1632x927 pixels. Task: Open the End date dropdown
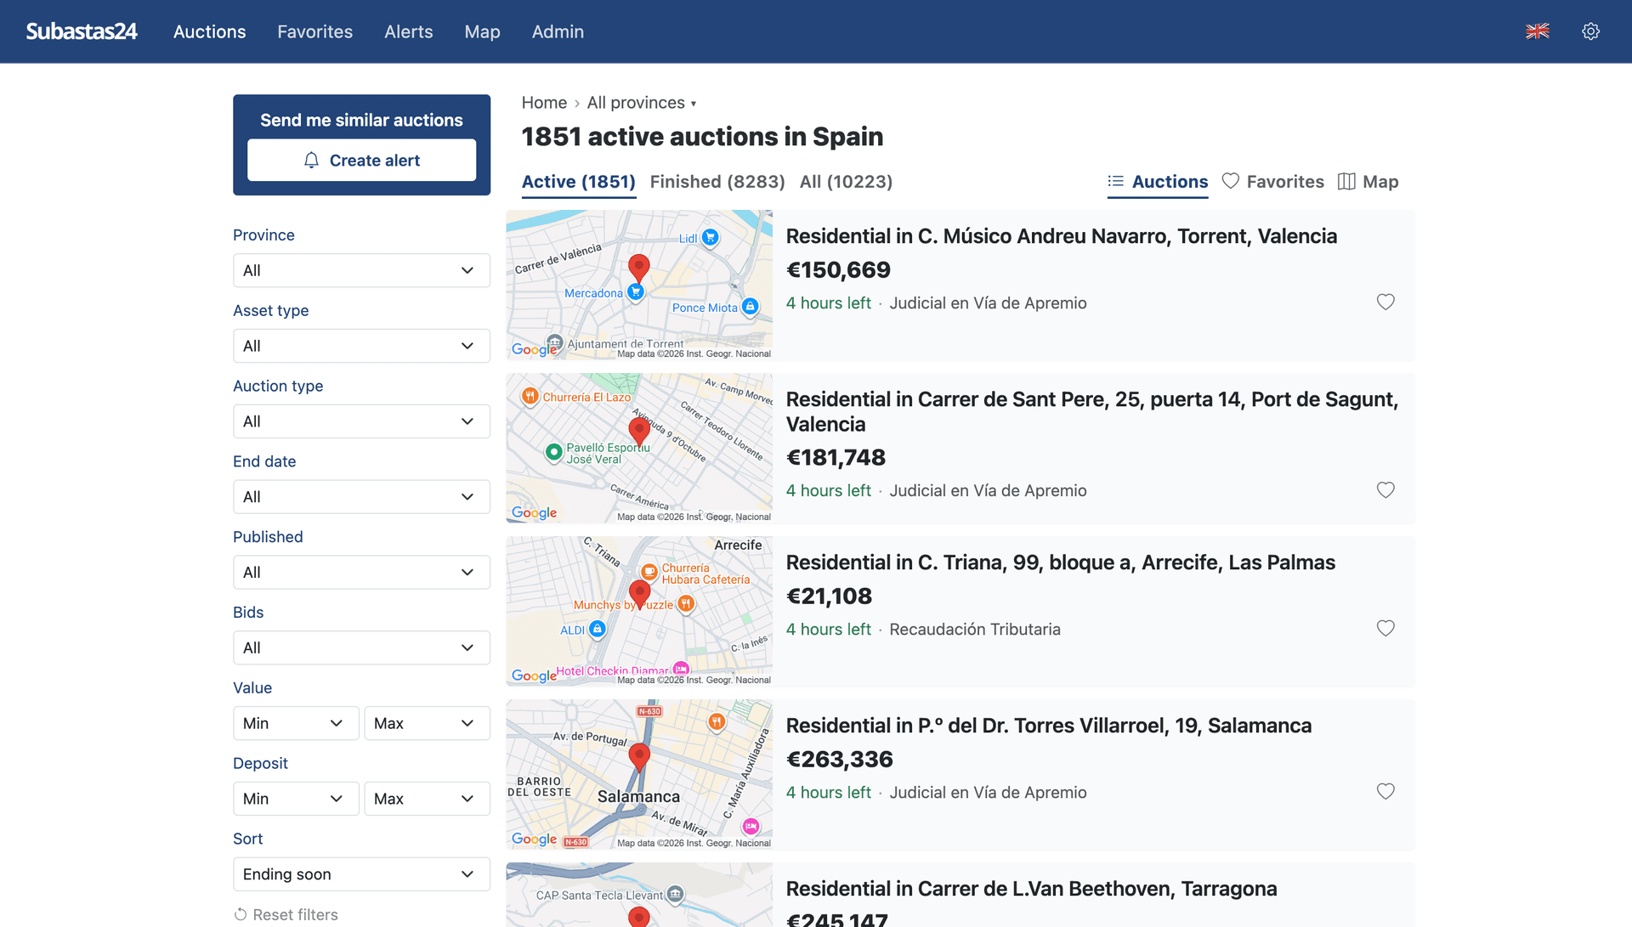(x=361, y=497)
